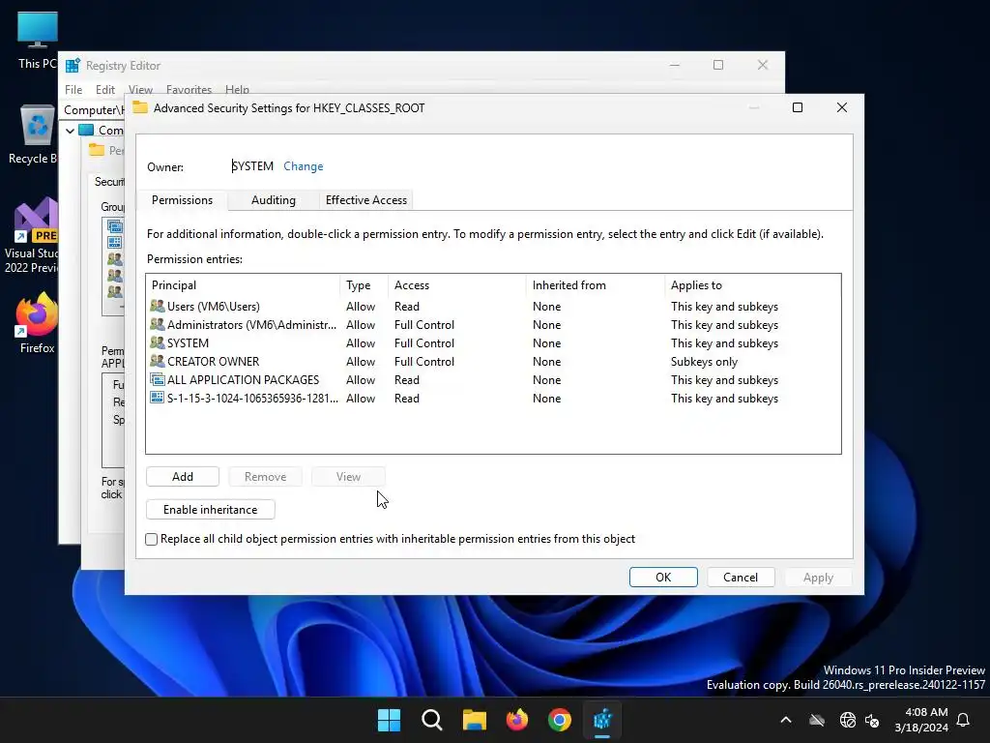Show hidden tray icons chevron
The image size is (990, 743).
pyautogui.click(x=786, y=720)
